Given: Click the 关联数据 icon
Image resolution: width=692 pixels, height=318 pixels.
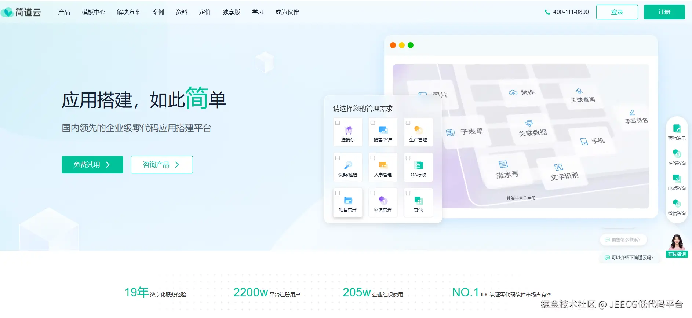Looking at the screenshot, I should coord(529,123).
